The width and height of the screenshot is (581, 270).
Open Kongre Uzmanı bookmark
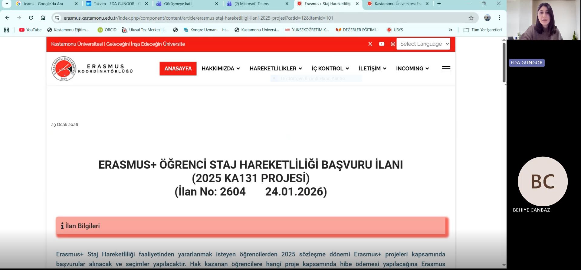[x=206, y=30]
